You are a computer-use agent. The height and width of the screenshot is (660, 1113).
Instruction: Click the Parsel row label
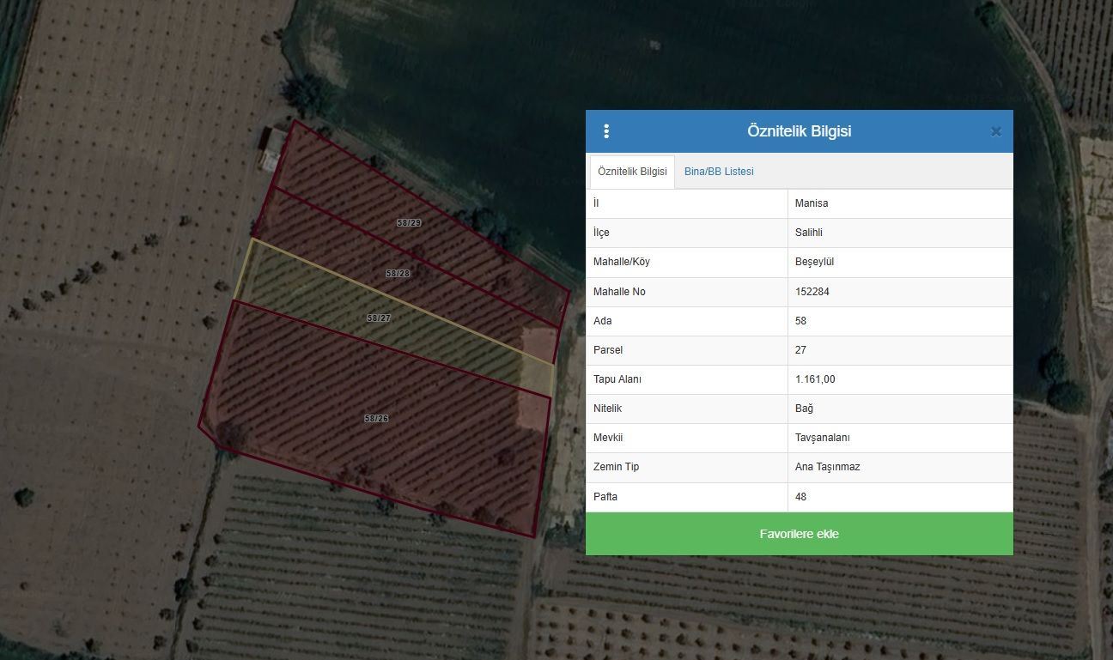(x=608, y=350)
